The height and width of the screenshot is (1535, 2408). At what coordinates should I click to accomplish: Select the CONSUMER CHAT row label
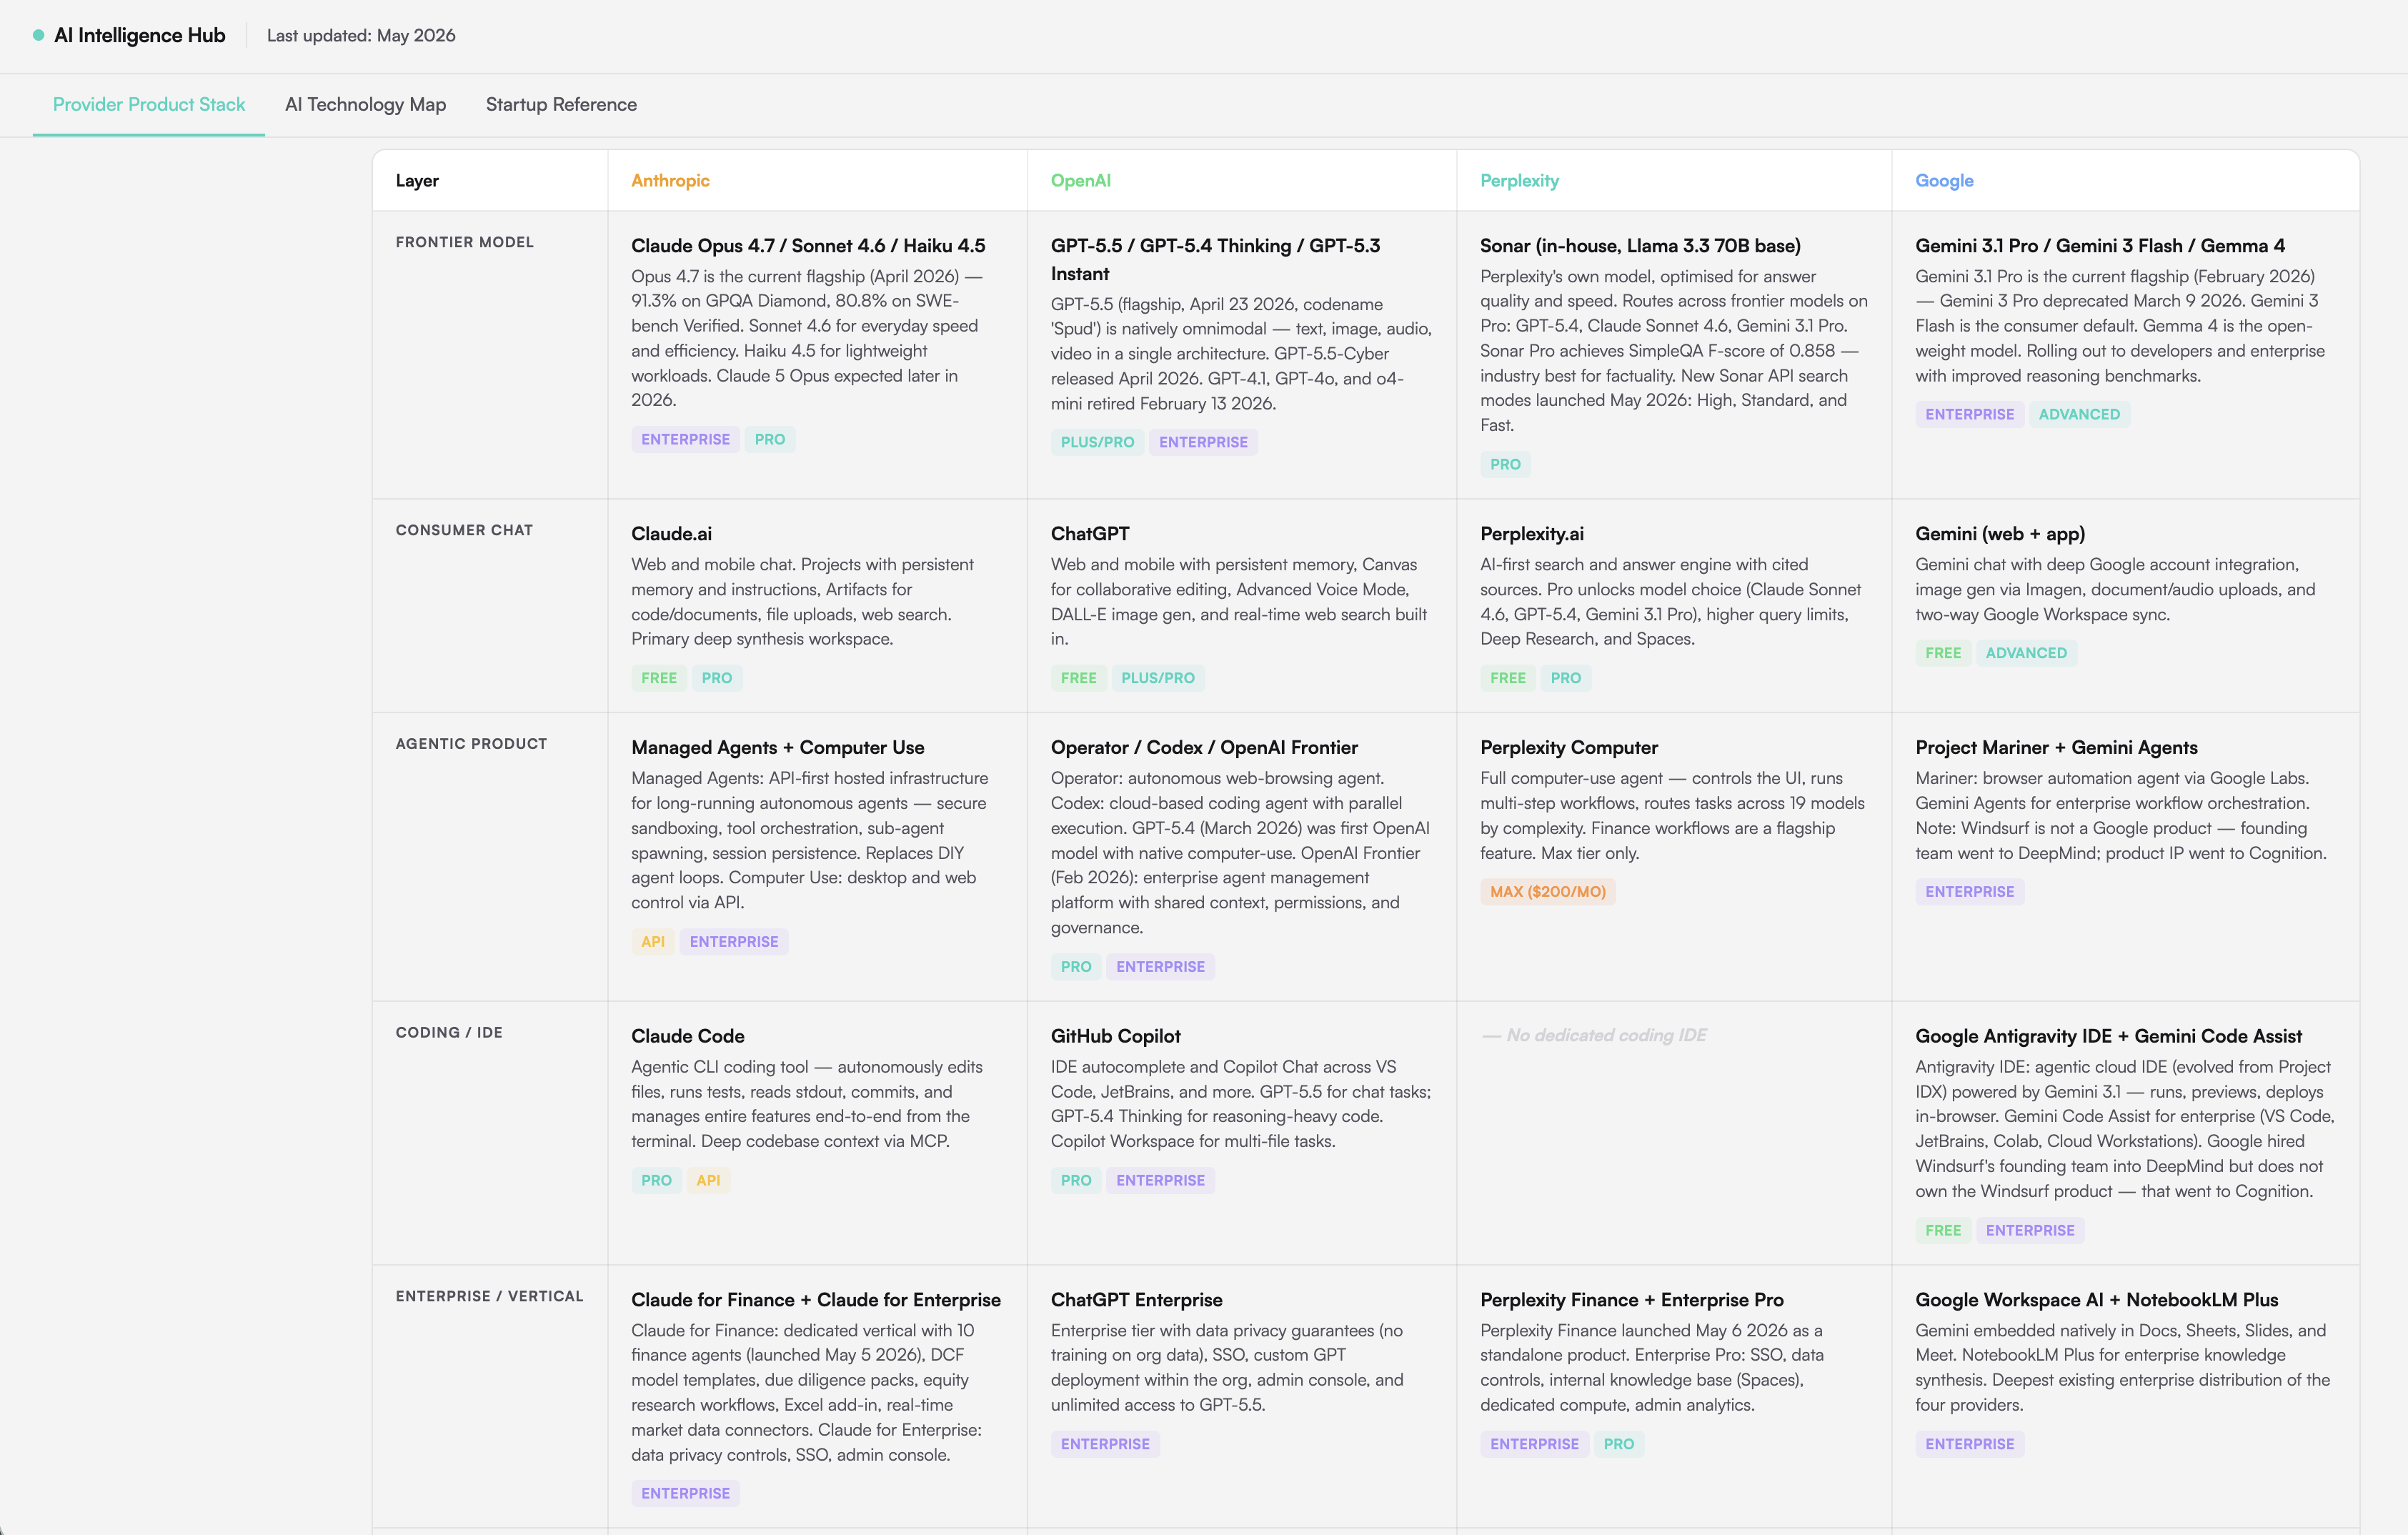point(464,530)
